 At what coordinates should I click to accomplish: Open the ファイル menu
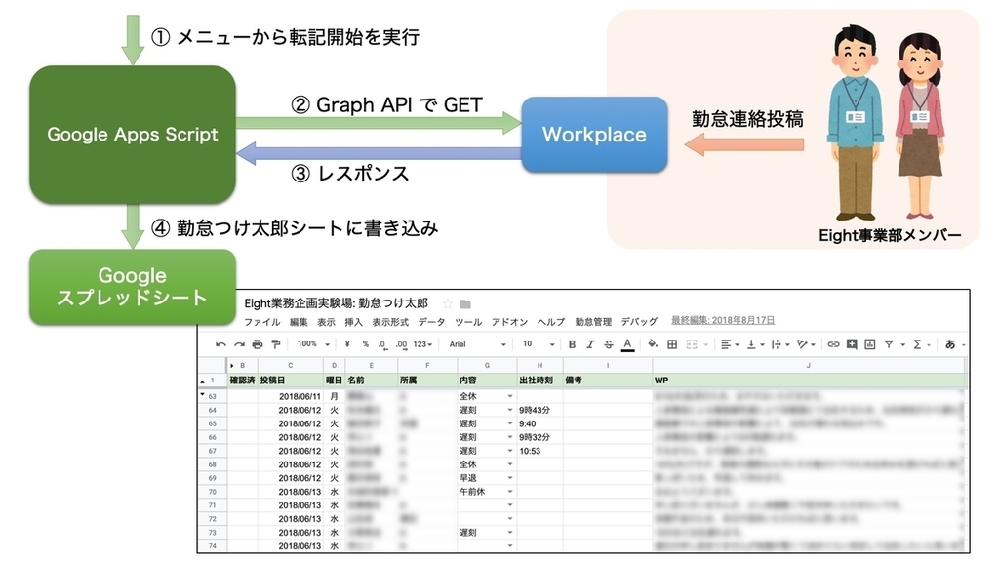261,322
